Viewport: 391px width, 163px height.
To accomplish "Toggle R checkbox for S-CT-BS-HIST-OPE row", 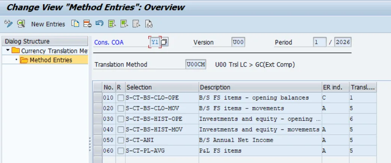I will click(120, 119).
